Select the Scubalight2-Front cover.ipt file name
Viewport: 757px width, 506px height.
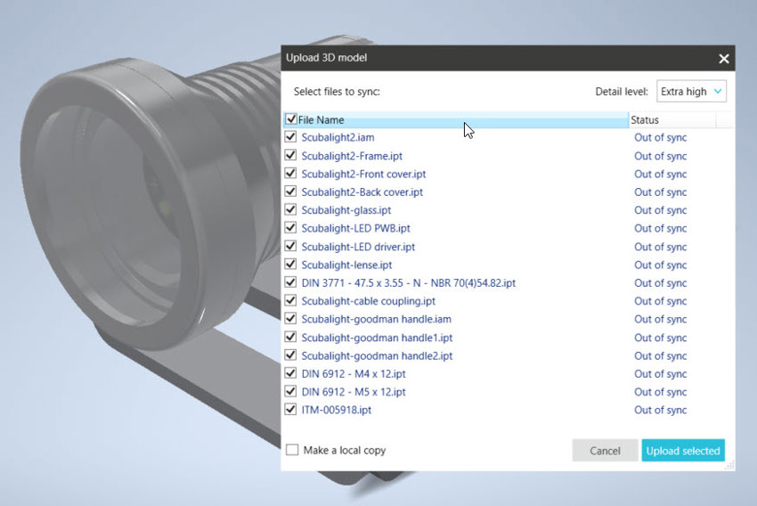tap(363, 174)
